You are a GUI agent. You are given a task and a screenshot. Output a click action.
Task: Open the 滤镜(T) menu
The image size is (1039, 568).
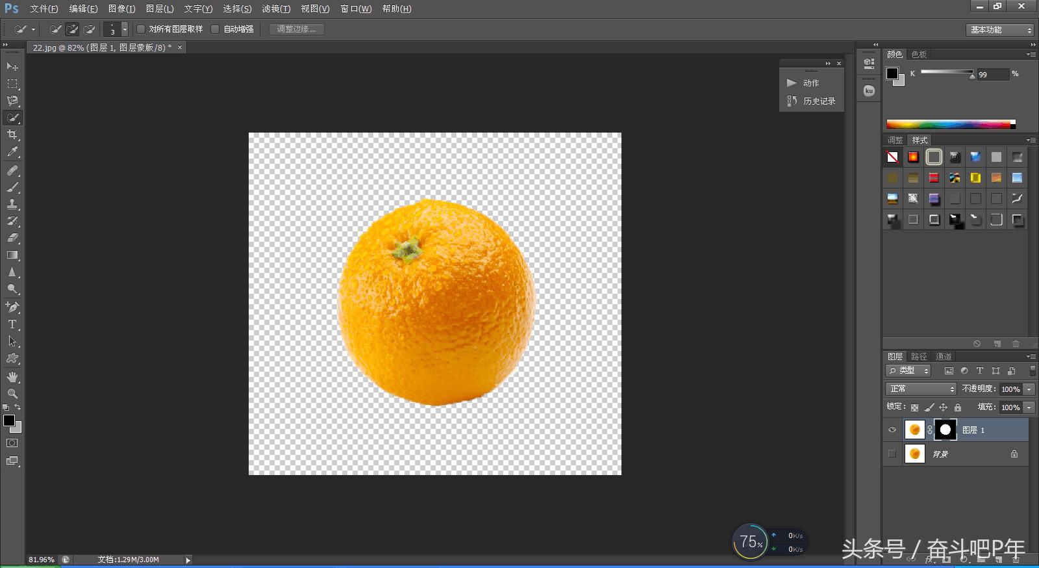point(276,8)
